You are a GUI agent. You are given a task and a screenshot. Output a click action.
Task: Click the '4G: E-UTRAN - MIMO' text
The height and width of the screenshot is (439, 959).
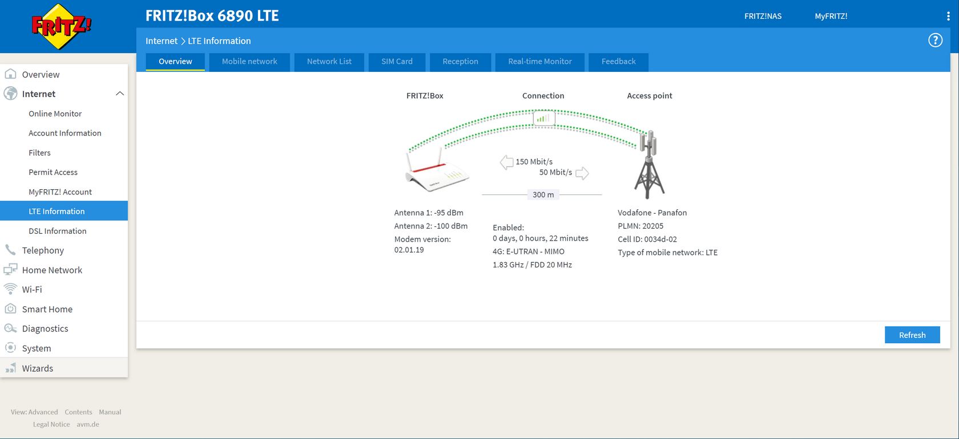click(x=529, y=251)
